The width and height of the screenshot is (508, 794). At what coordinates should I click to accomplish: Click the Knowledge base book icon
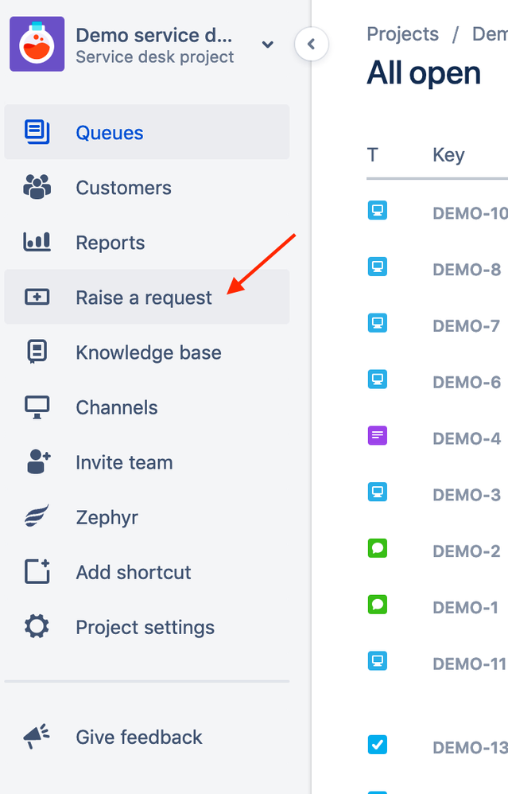pos(37,352)
